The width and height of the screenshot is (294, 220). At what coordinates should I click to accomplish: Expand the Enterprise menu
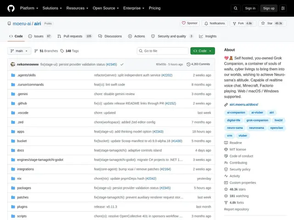[134, 8]
